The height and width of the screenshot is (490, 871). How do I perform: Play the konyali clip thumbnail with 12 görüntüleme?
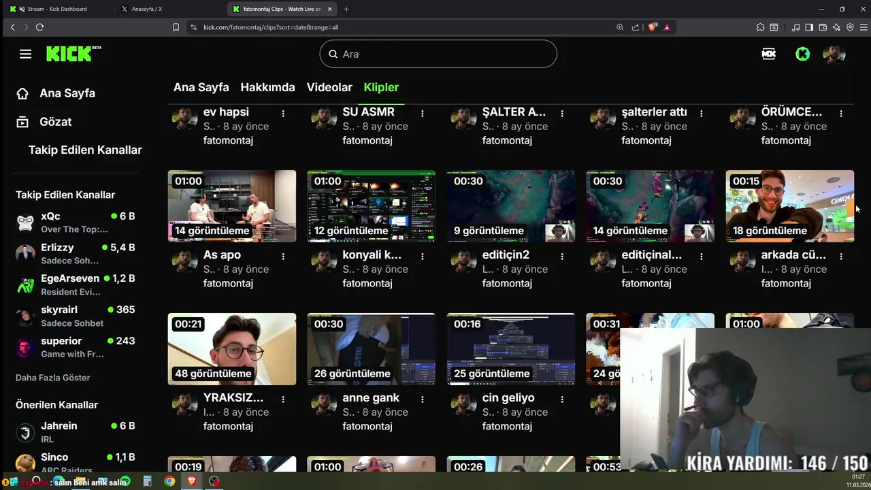(x=372, y=206)
